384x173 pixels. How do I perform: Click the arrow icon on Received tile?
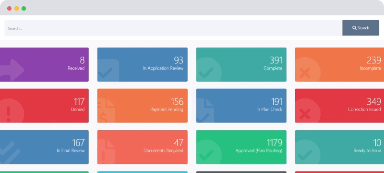pos(12,70)
